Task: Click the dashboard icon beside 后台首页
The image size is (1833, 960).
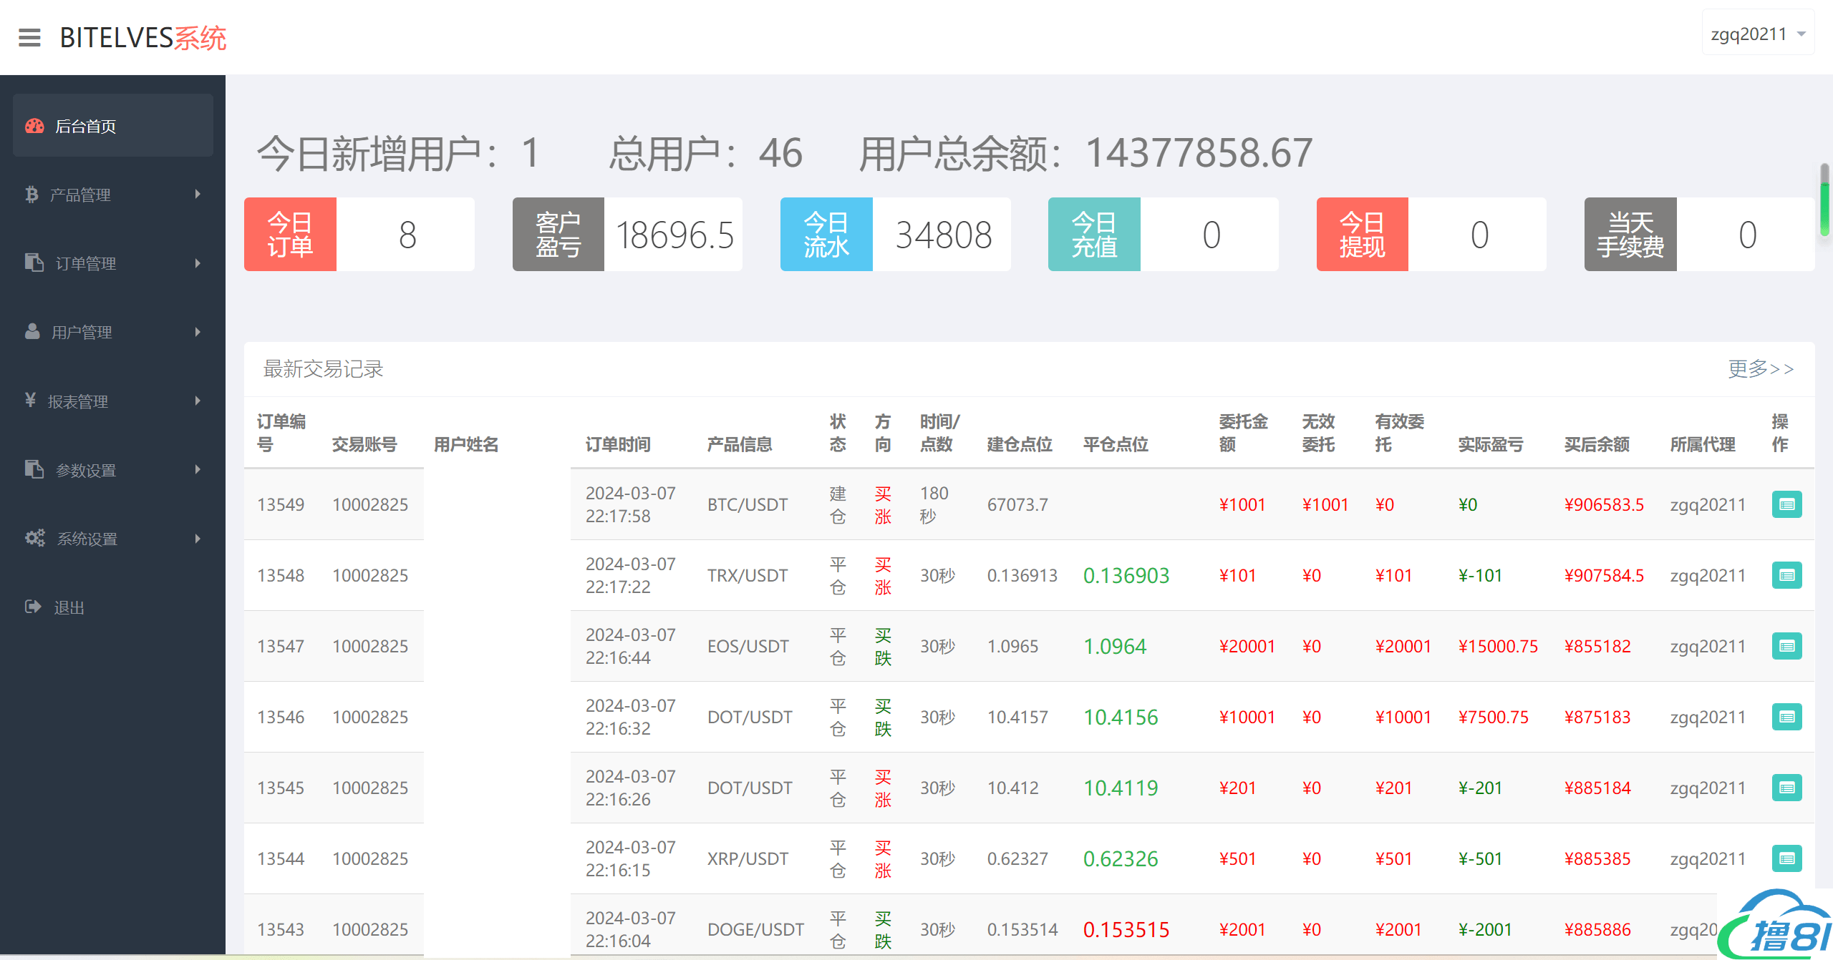Action: (x=34, y=127)
